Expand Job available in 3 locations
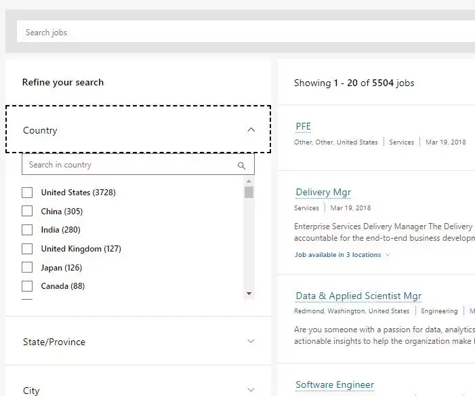The image size is (475, 396). click(342, 255)
